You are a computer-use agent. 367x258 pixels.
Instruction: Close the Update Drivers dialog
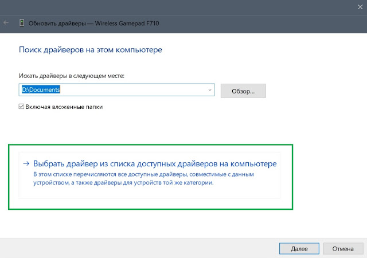(x=360, y=7)
